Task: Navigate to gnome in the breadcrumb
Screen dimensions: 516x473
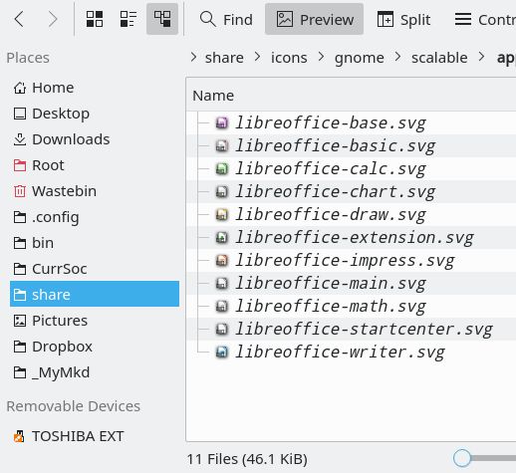Action: point(360,58)
